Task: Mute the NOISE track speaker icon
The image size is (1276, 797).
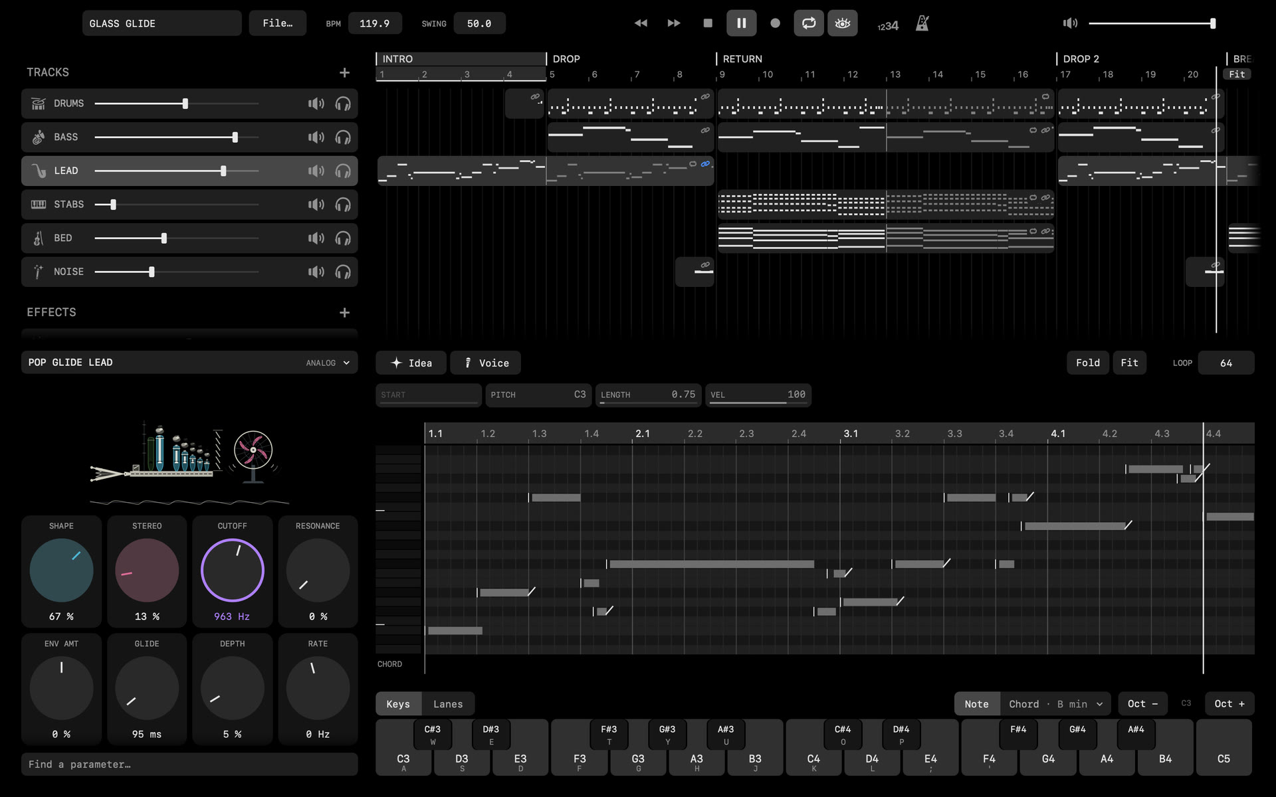Action: click(316, 272)
